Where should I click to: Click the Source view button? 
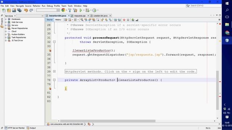coord(50,20)
